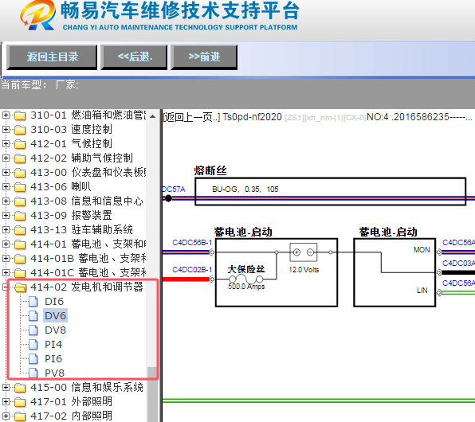Click the document icon beside DI6

pyautogui.click(x=33, y=302)
